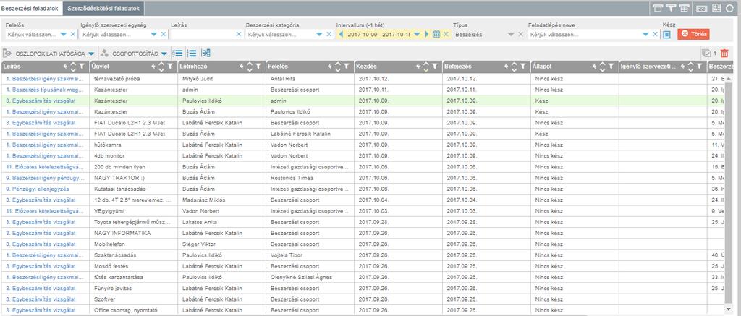The width and height of the screenshot is (741, 316).
Task: Sort the Kezdés column with arrows
Action: pyautogui.click(x=426, y=67)
